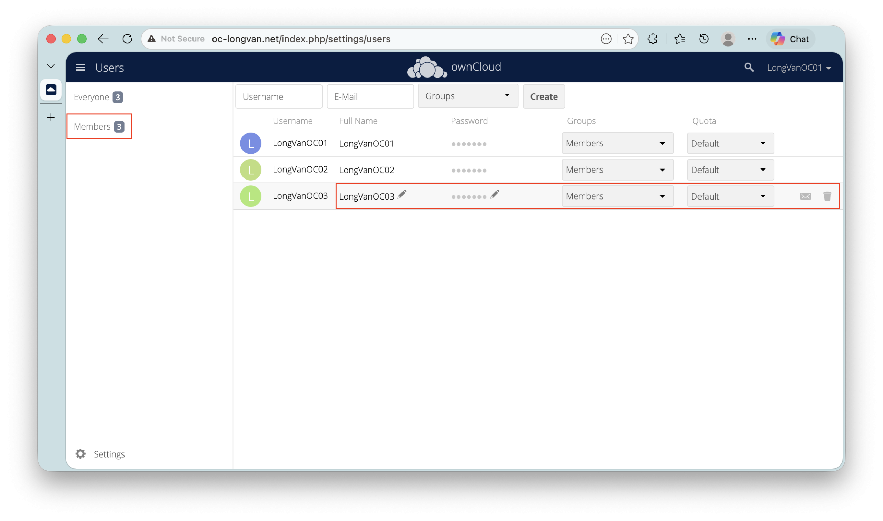Click the Create user button
This screenshot has width=883, height=521.
[544, 96]
